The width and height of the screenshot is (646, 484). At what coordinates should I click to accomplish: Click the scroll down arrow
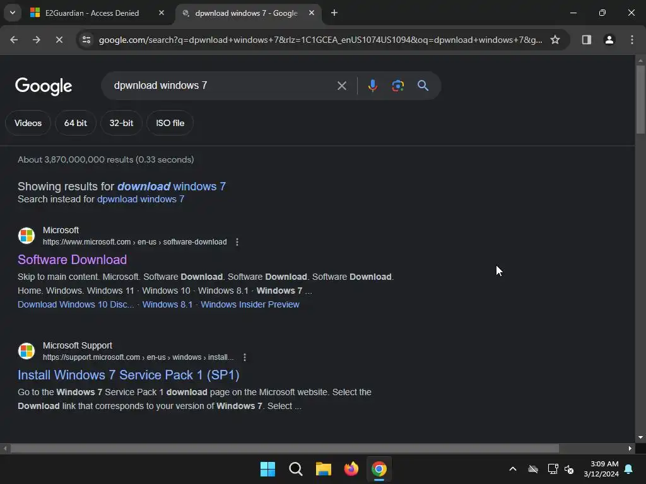point(640,437)
